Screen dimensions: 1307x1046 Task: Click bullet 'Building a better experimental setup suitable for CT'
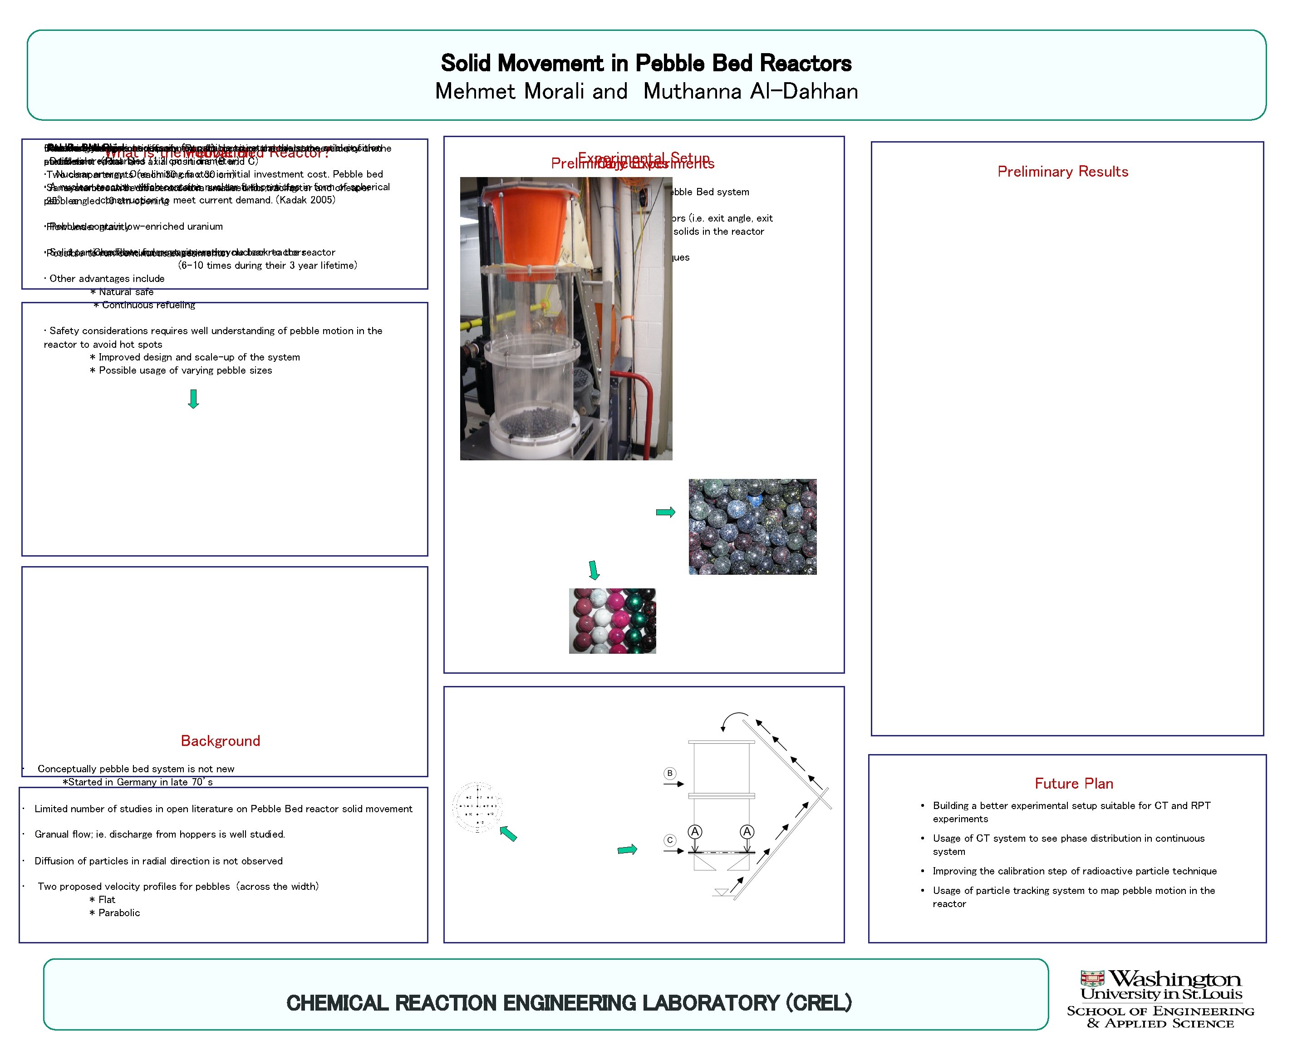(x=1071, y=812)
